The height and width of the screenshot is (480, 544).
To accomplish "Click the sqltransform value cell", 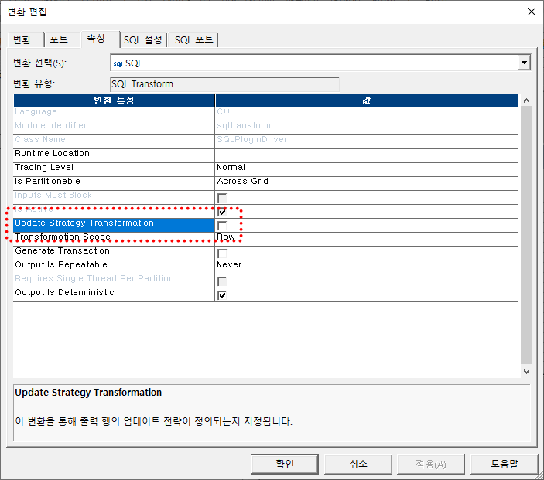I will (x=366, y=128).
